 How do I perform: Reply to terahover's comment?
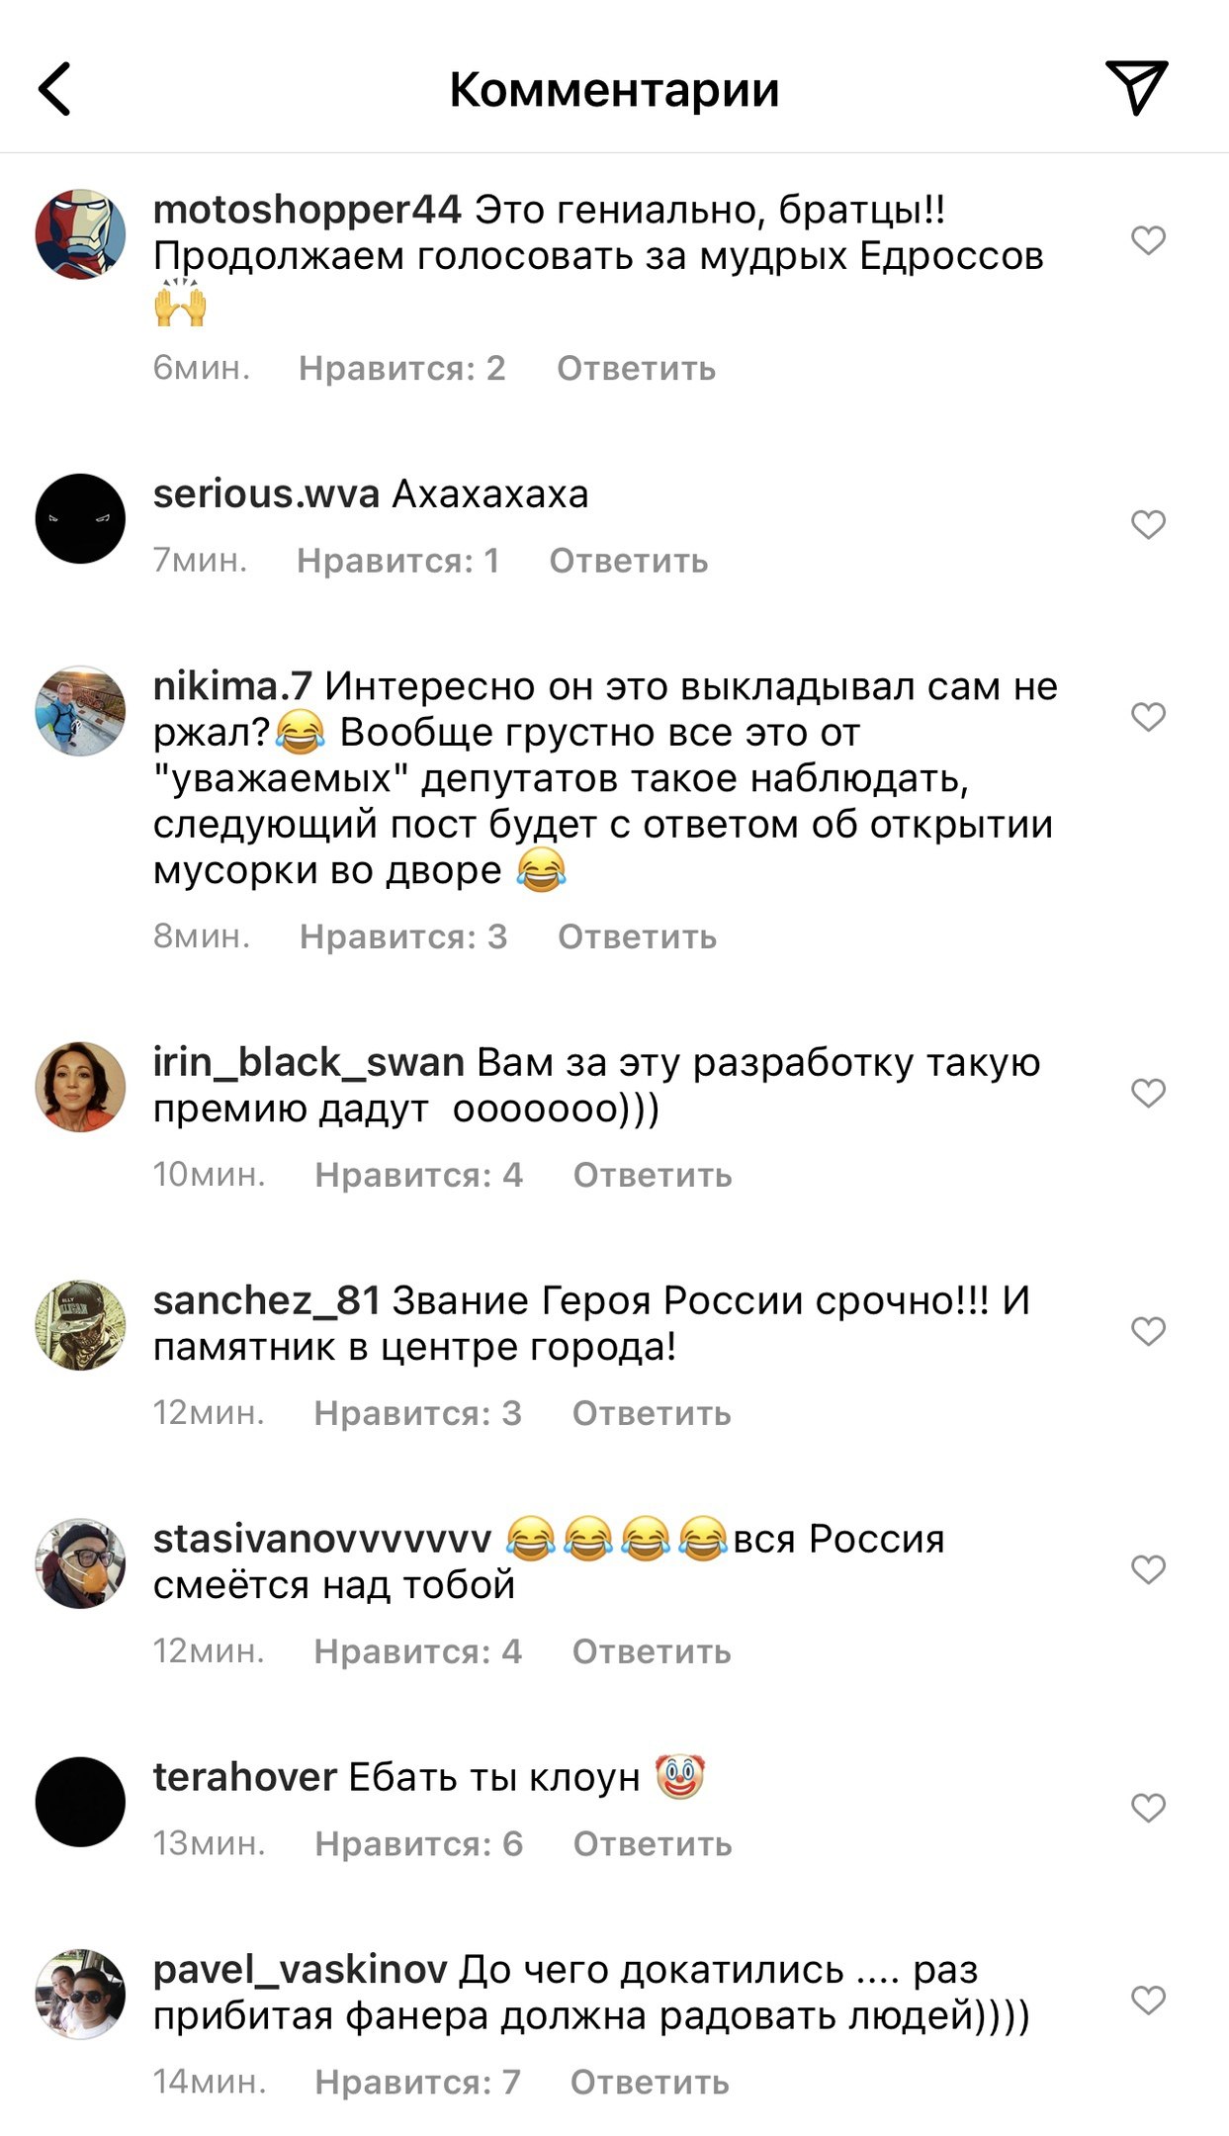click(x=653, y=1844)
